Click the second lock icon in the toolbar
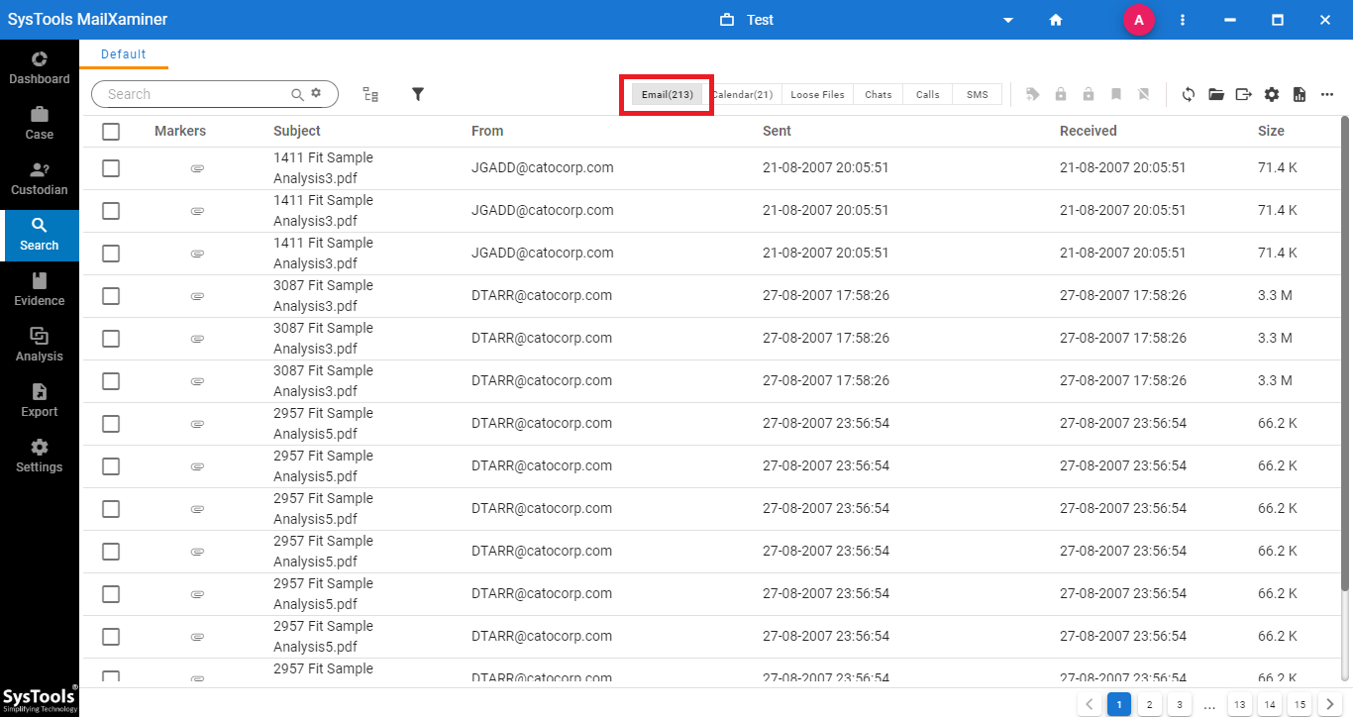The image size is (1353, 717). 1089,94
